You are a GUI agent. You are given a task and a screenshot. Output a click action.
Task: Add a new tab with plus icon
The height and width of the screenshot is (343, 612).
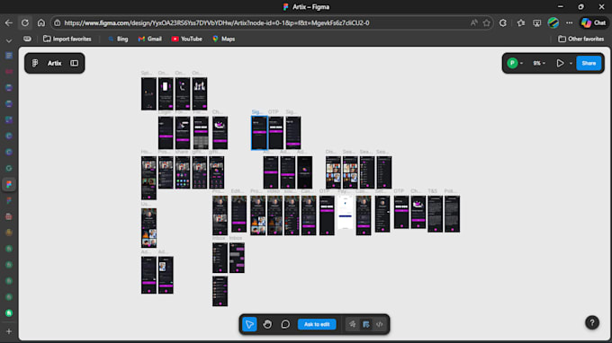point(9,331)
